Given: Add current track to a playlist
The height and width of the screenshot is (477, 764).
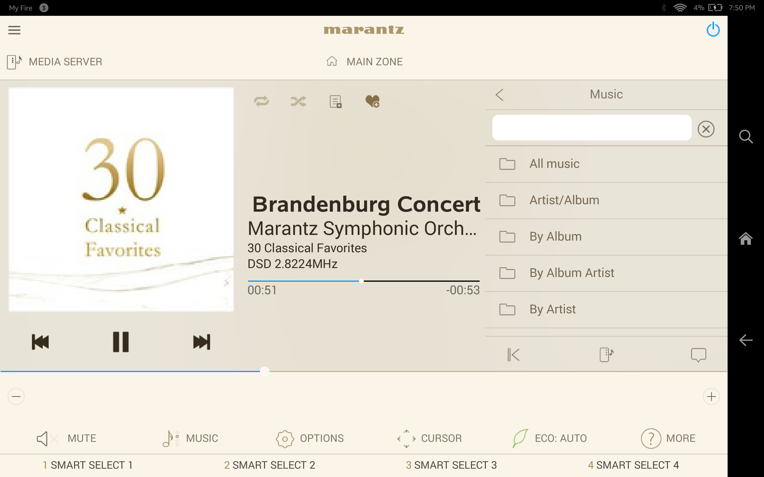Looking at the screenshot, I should [x=335, y=101].
